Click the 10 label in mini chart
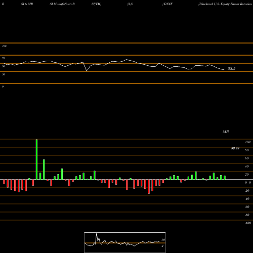This screenshot has height=253, width=253. [163, 240]
